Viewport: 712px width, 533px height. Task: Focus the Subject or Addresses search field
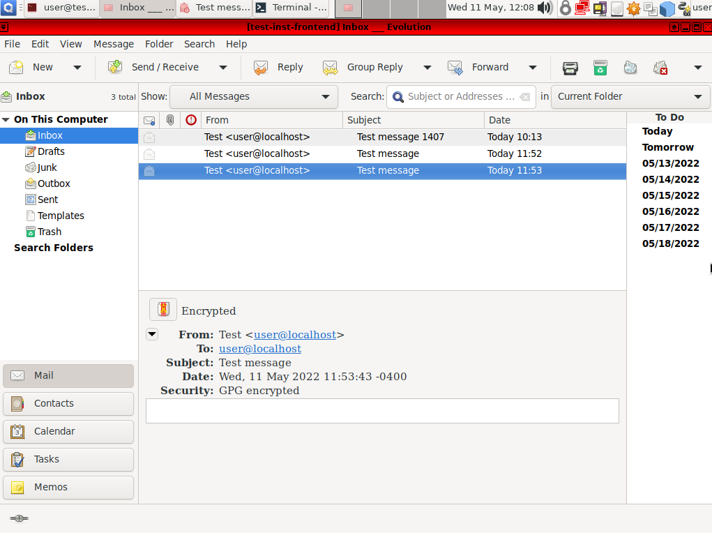coord(461,97)
